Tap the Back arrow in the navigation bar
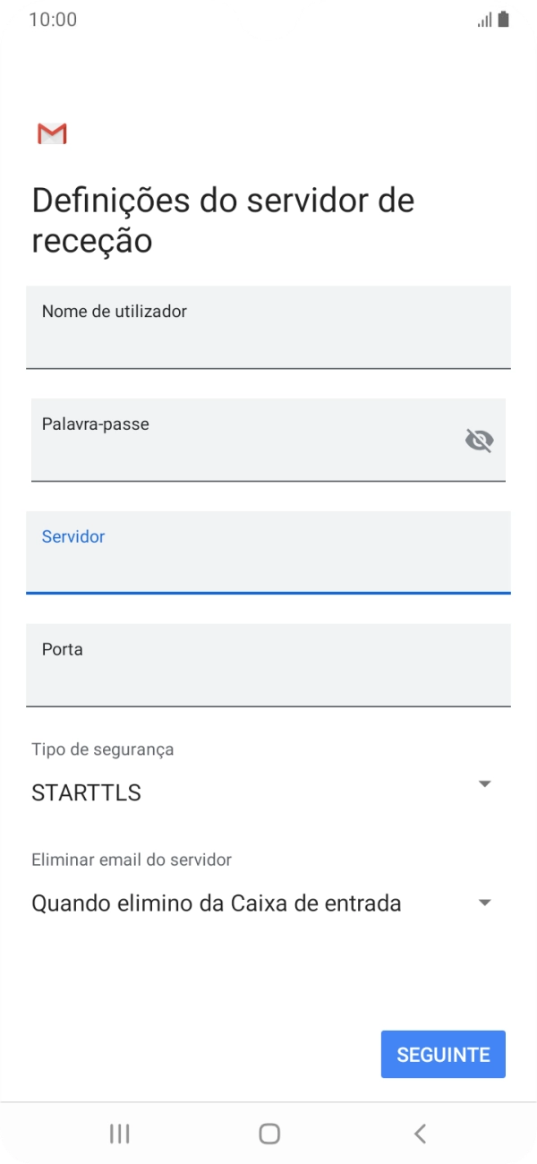 coord(419,1132)
